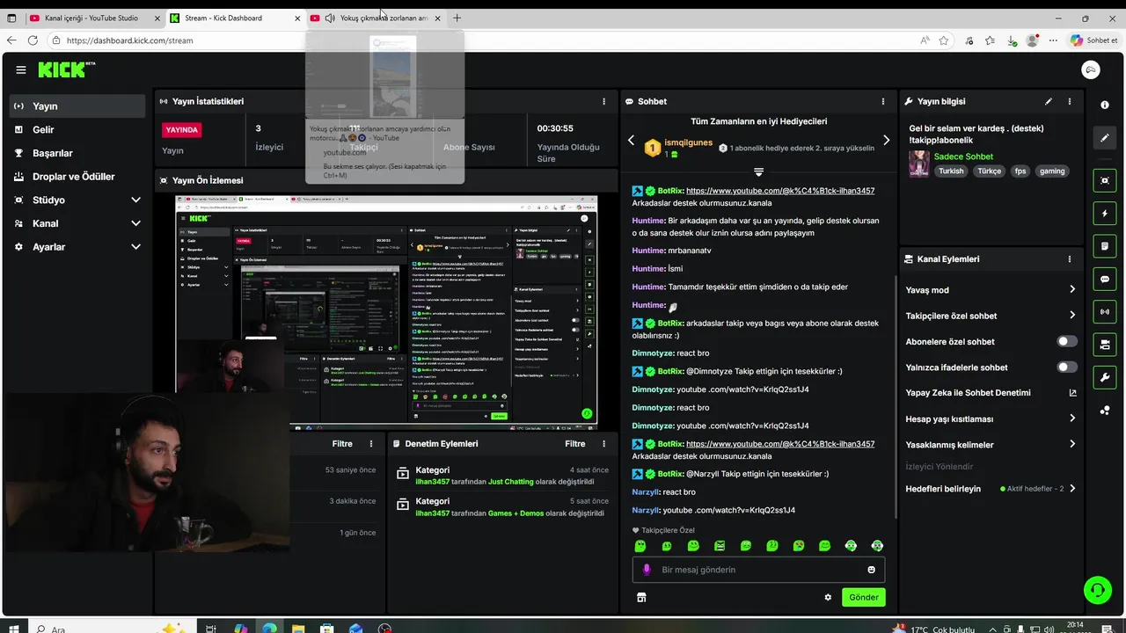Viewport: 1126px width, 633px height.
Task: Expand the Kanal sidebar section
Action: coord(135,223)
